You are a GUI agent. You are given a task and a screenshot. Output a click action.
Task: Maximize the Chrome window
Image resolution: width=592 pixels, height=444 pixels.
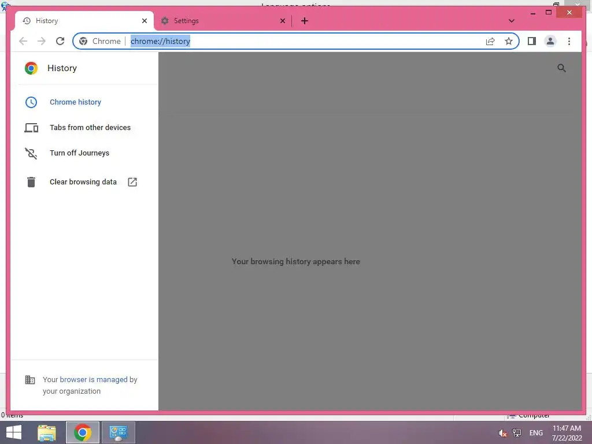tap(549, 13)
